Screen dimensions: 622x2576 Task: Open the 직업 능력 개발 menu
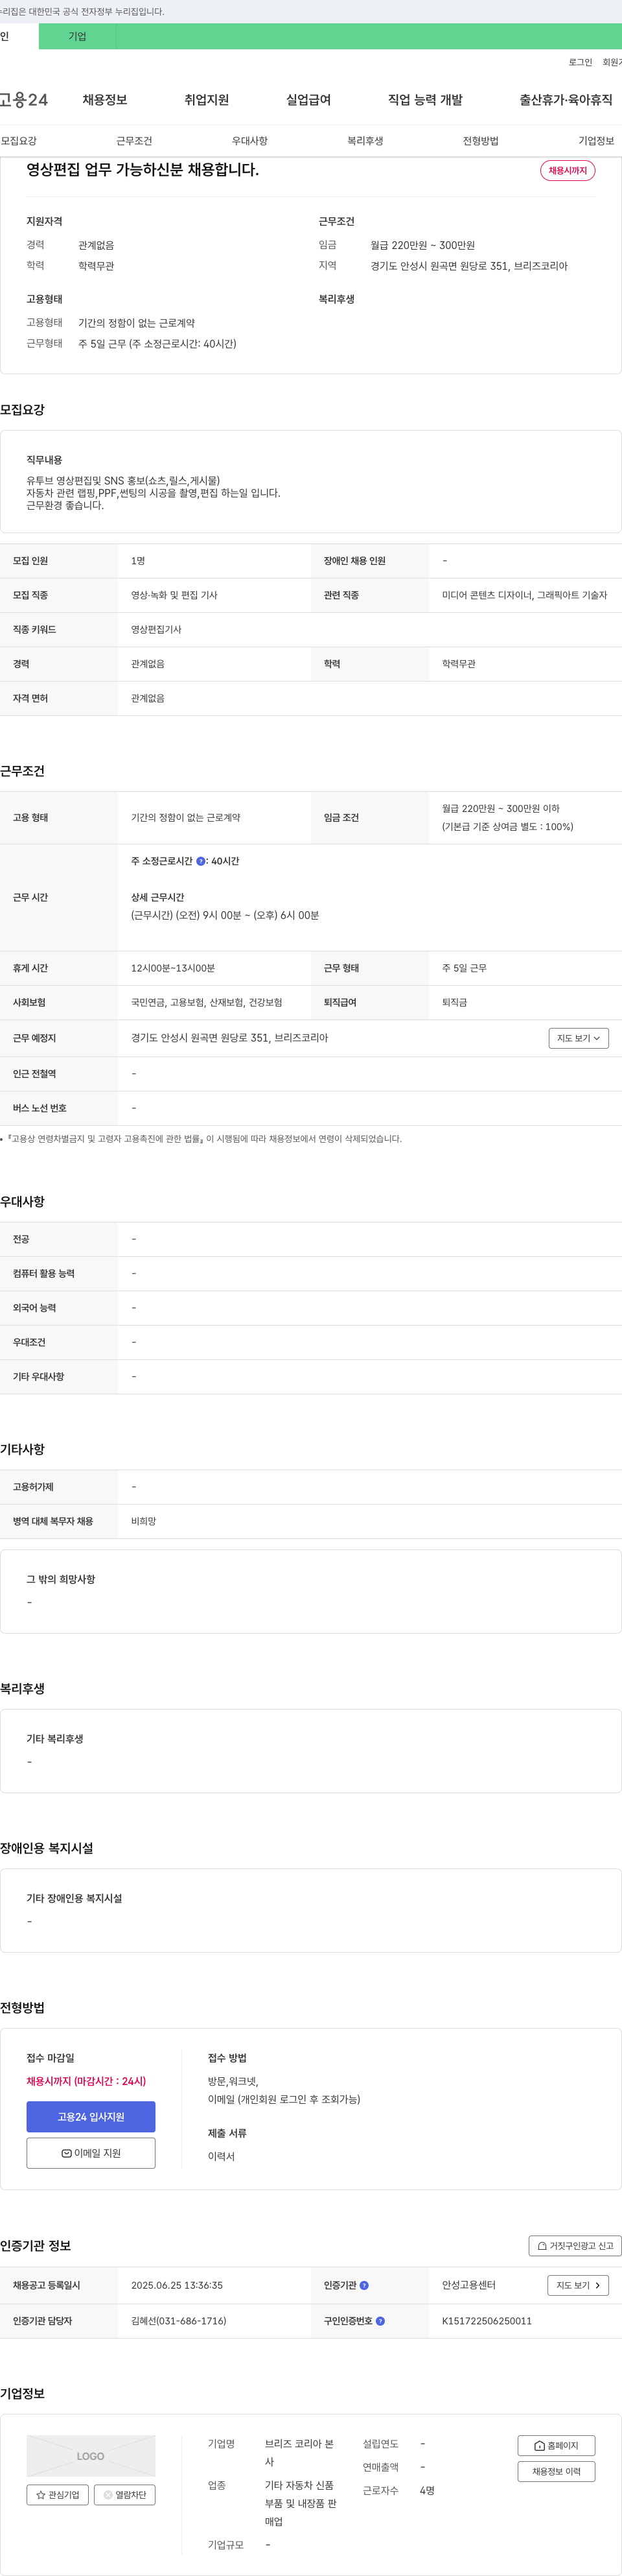click(425, 100)
